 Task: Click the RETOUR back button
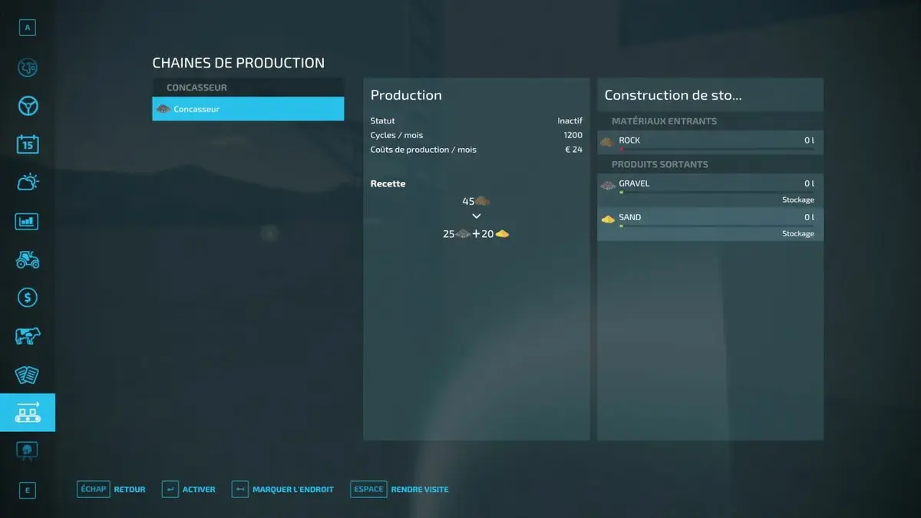point(112,490)
